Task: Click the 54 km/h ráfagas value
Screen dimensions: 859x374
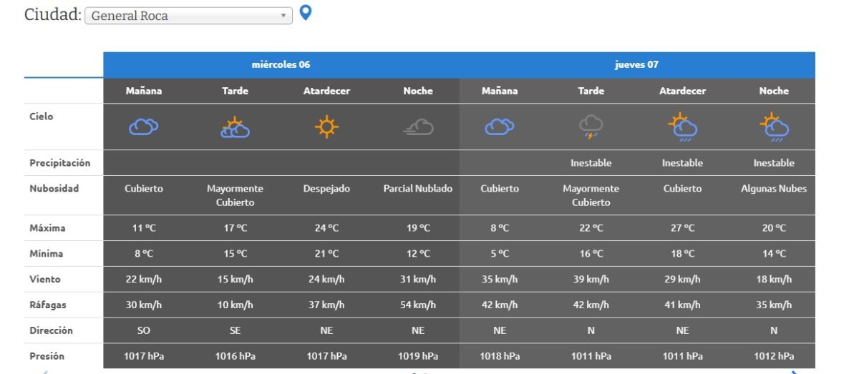Action: 418,305
